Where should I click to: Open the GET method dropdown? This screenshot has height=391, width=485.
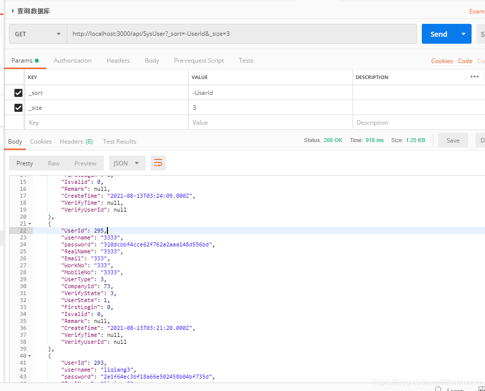[38, 34]
